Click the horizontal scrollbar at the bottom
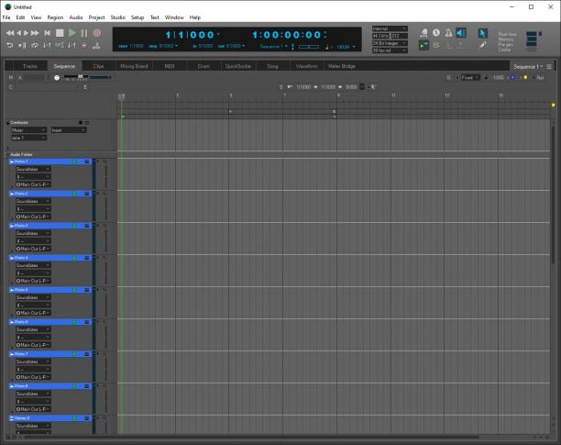The height and width of the screenshot is (445, 561). pyautogui.click(x=251, y=437)
